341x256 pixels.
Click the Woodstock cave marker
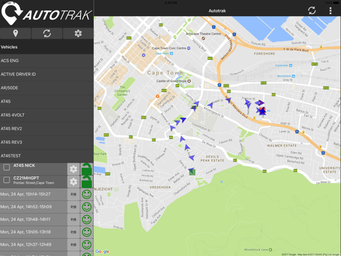pos(271,249)
